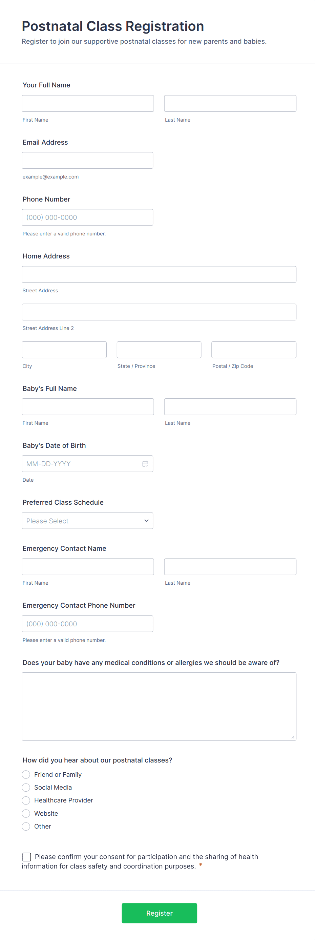The height and width of the screenshot is (940, 315).
Task: Focus the City input field
Action: click(64, 350)
